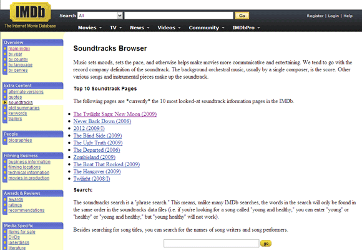Image resolution: width=362 pixels, height=250 pixels.
Task: Open The Hangover (2009) link
Action: click(x=97, y=171)
